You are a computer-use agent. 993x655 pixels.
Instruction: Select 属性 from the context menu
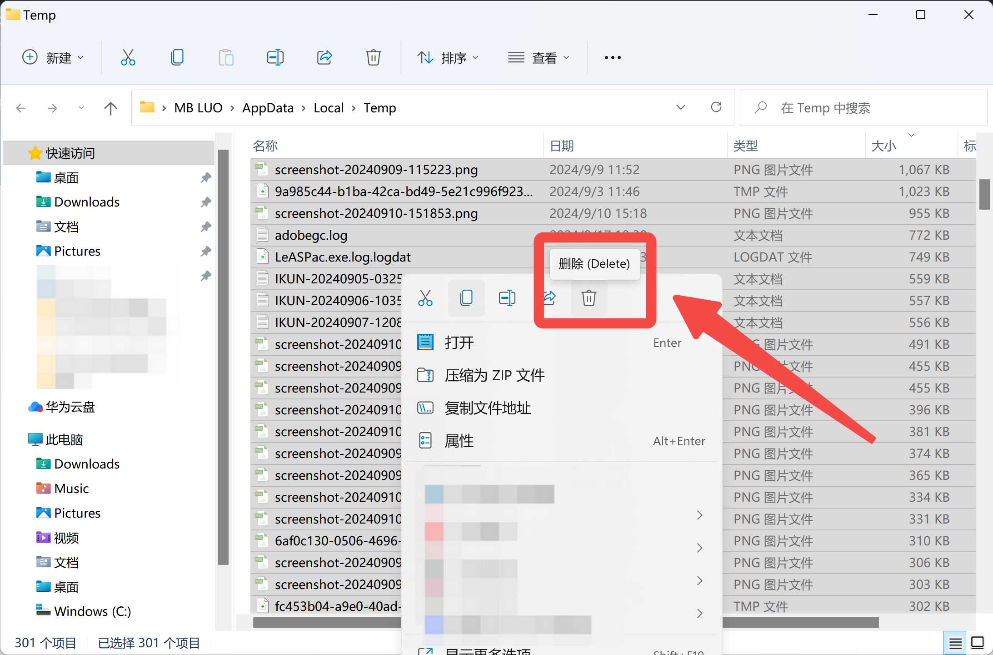459,441
